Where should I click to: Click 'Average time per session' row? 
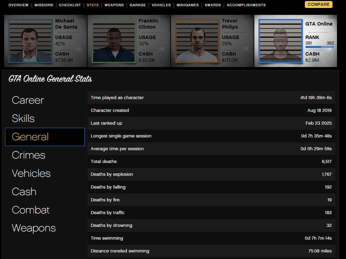(211, 148)
